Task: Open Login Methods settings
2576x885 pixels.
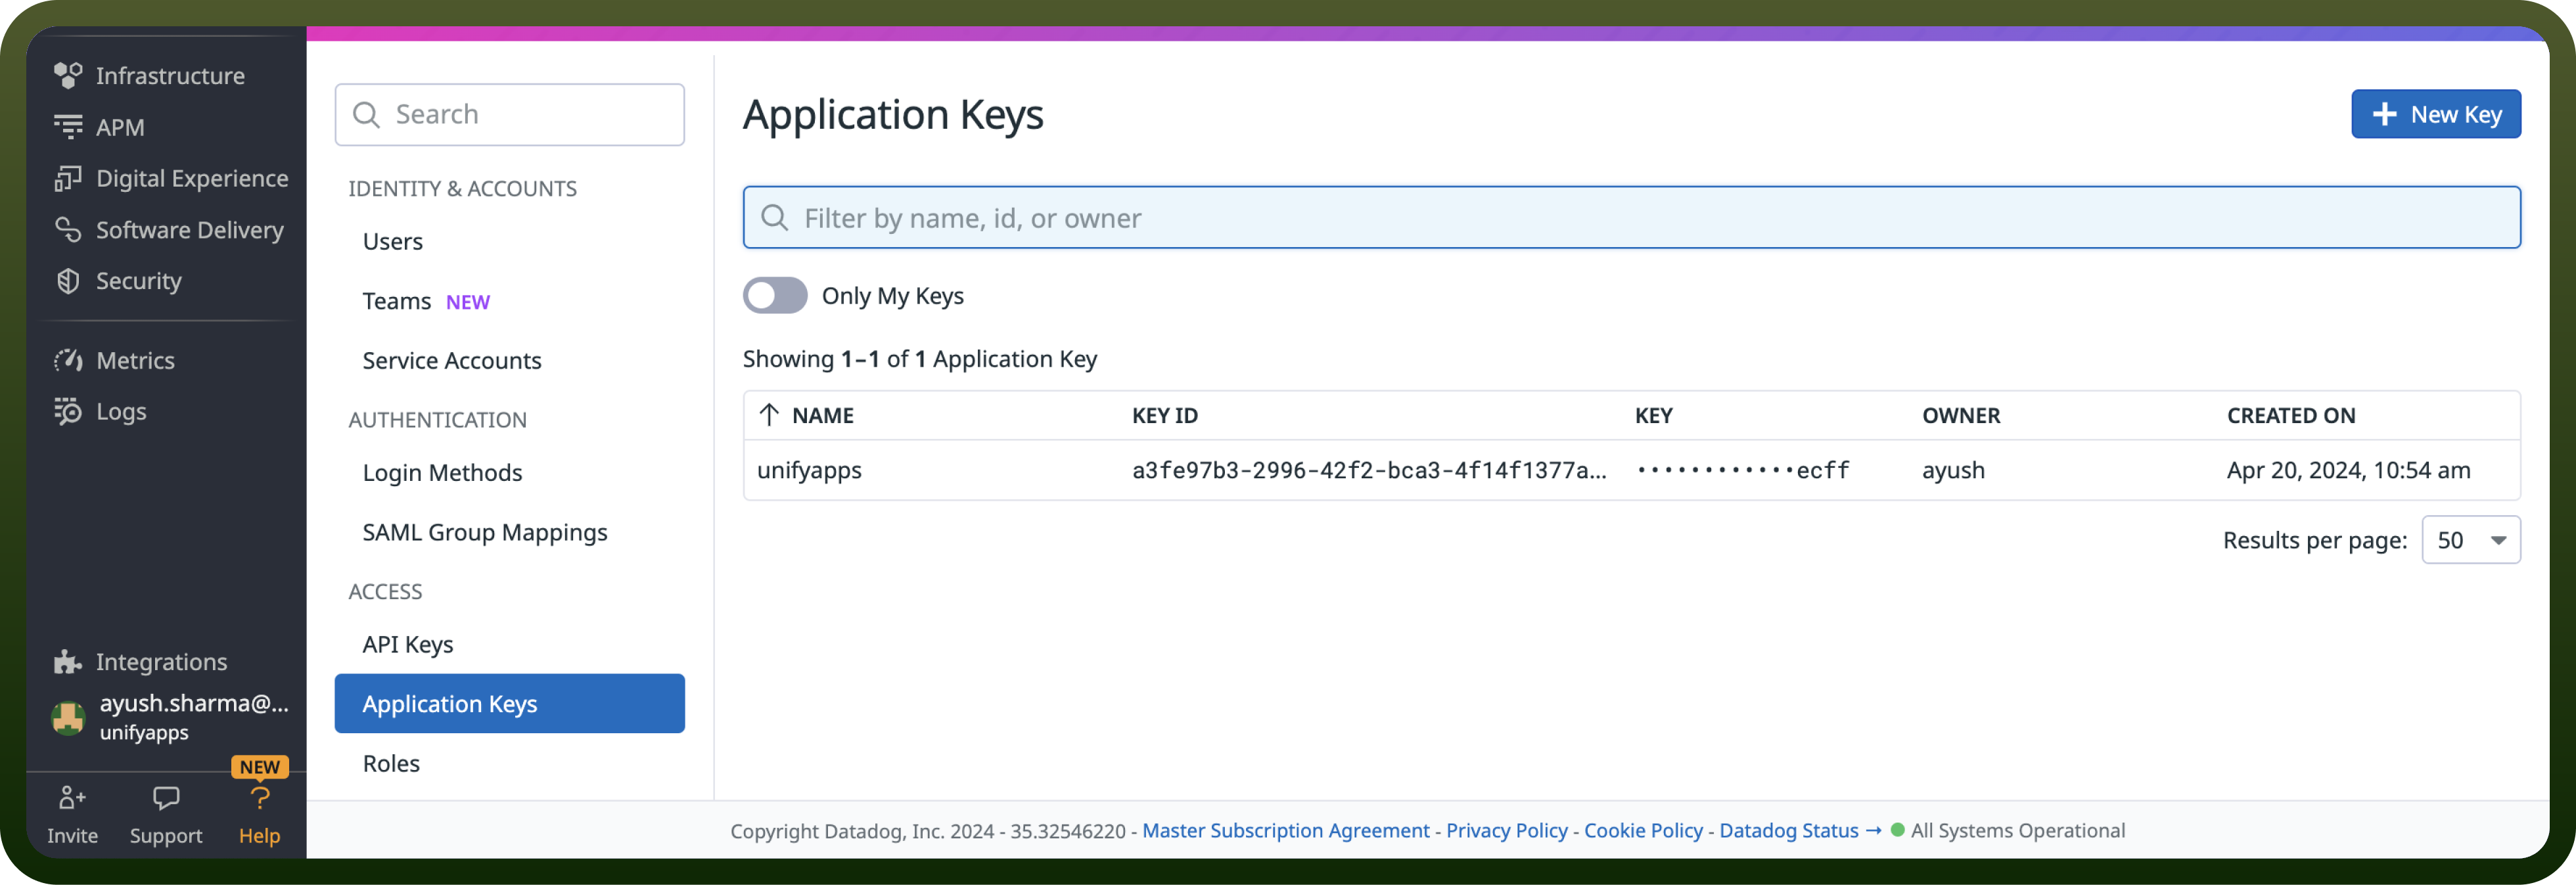Action: coord(442,472)
